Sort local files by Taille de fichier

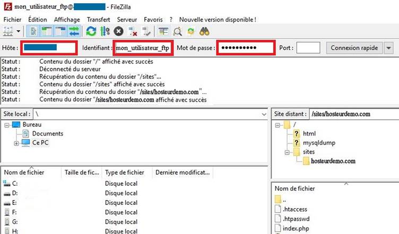tap(81, 173)
